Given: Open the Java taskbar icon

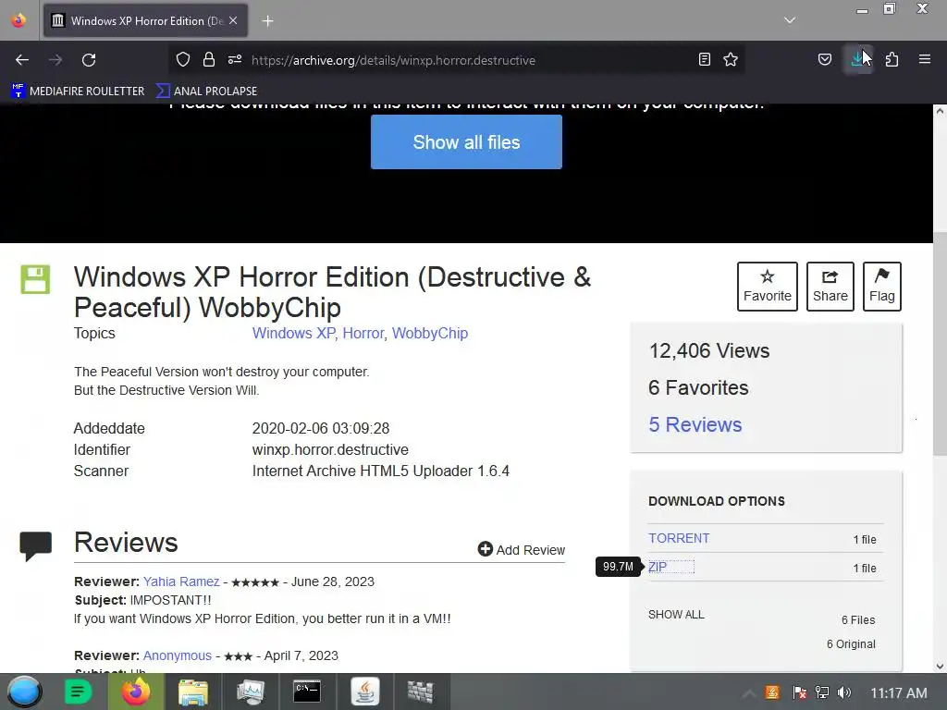Looking at the screenshot, I should pos(364,692).
